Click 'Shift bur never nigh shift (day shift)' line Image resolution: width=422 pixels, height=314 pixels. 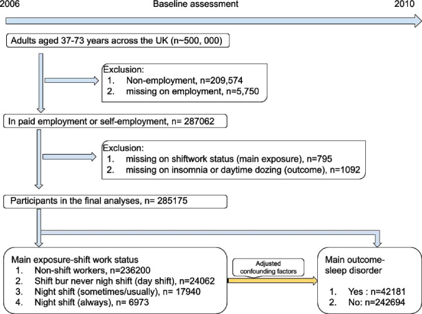tap(125, 281)
